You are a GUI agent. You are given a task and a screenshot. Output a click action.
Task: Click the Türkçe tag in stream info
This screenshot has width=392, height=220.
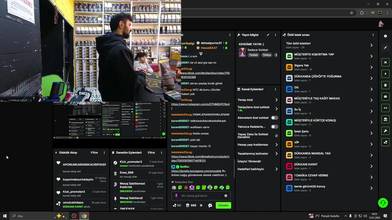(267, 55)
